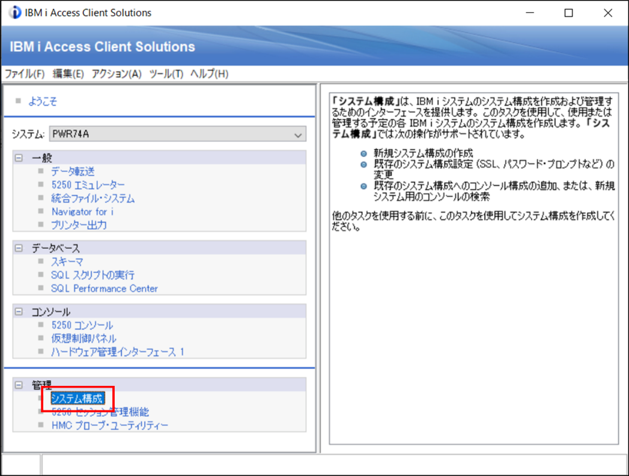The image size is (629, 476).
Task: Open 仮想制御パネル
Action: [84, 338]
